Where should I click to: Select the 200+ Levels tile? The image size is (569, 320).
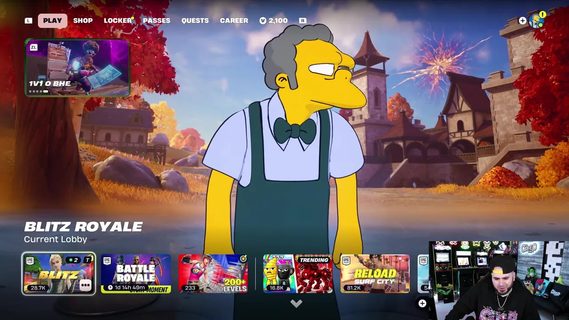click(x=213, y=274)
